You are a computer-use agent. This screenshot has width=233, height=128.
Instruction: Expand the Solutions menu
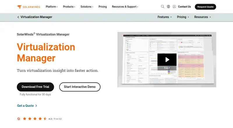(x=87, y=7)
